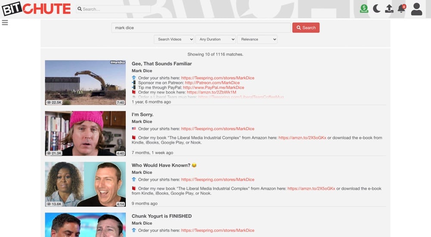Open the 'I'm Sorry.' video thumbnail
This screenshot has width=431, height=237.
coord(85,133)
